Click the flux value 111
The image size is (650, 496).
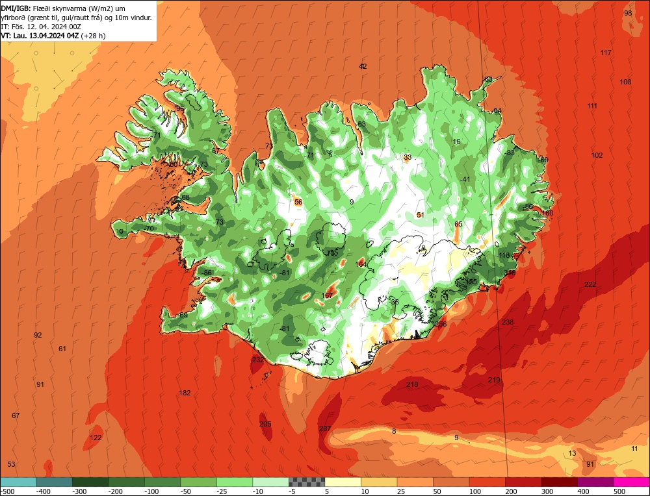pyautogui.click(x=592, y=106)
